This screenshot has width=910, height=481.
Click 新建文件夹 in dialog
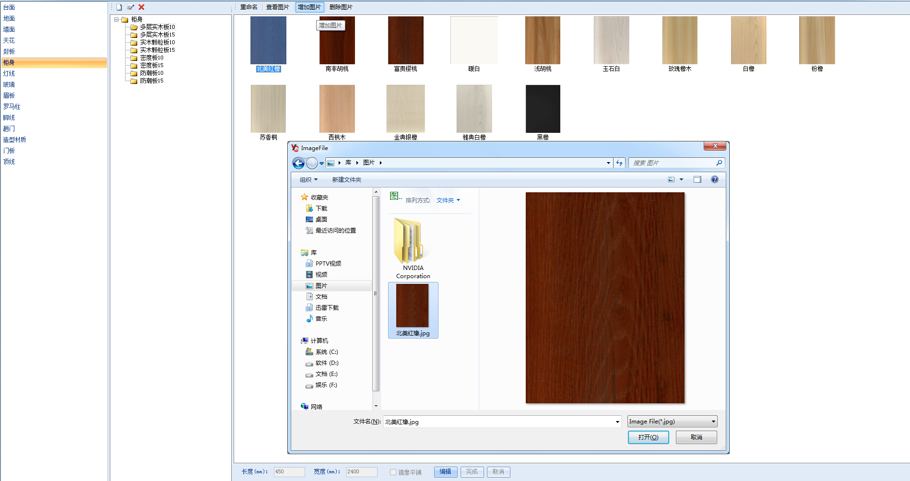pos(347,180)
